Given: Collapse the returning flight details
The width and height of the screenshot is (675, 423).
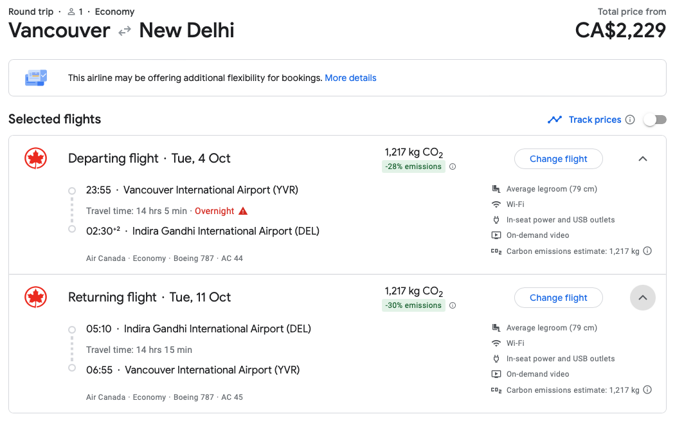Looking at the screenshot, I should point(642,298).
